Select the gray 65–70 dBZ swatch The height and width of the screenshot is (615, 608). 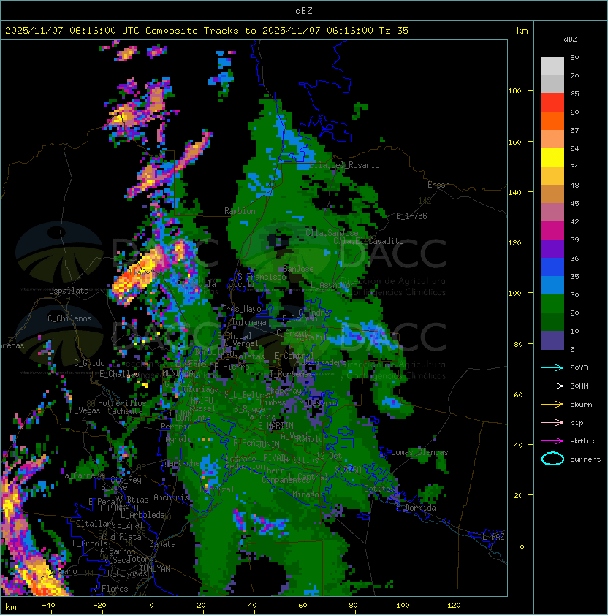pyautogui.click(x=552, y=84)
